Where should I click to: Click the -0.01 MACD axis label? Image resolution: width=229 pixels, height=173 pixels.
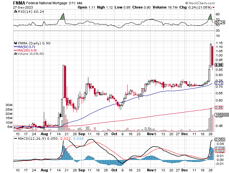click(x=220, y=164)
